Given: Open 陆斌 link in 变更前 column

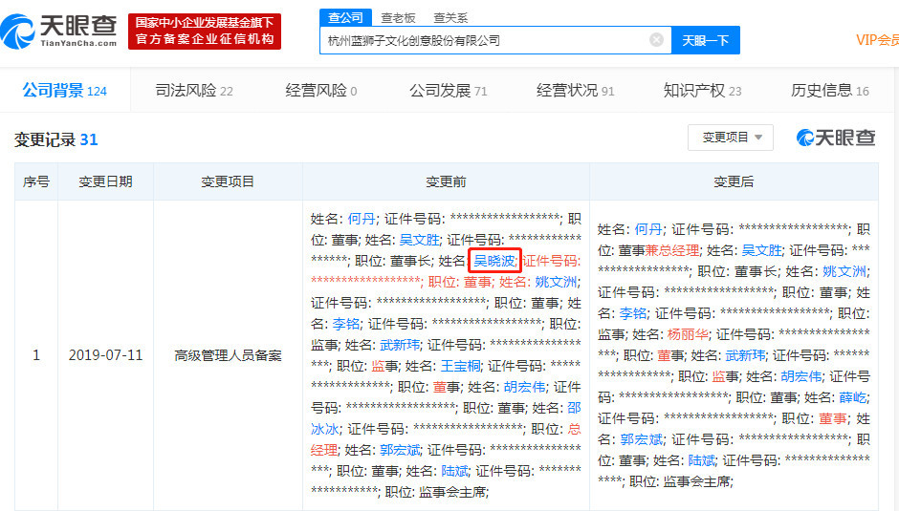Looking at the screenshot, I should (x=454, y=472).
